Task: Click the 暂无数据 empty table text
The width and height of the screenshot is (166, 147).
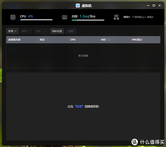Action: (x=83, y=56)
